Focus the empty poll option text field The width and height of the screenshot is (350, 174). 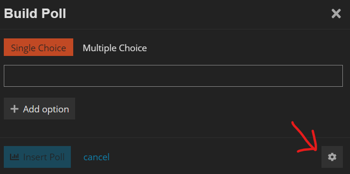[x=173, y=76]
